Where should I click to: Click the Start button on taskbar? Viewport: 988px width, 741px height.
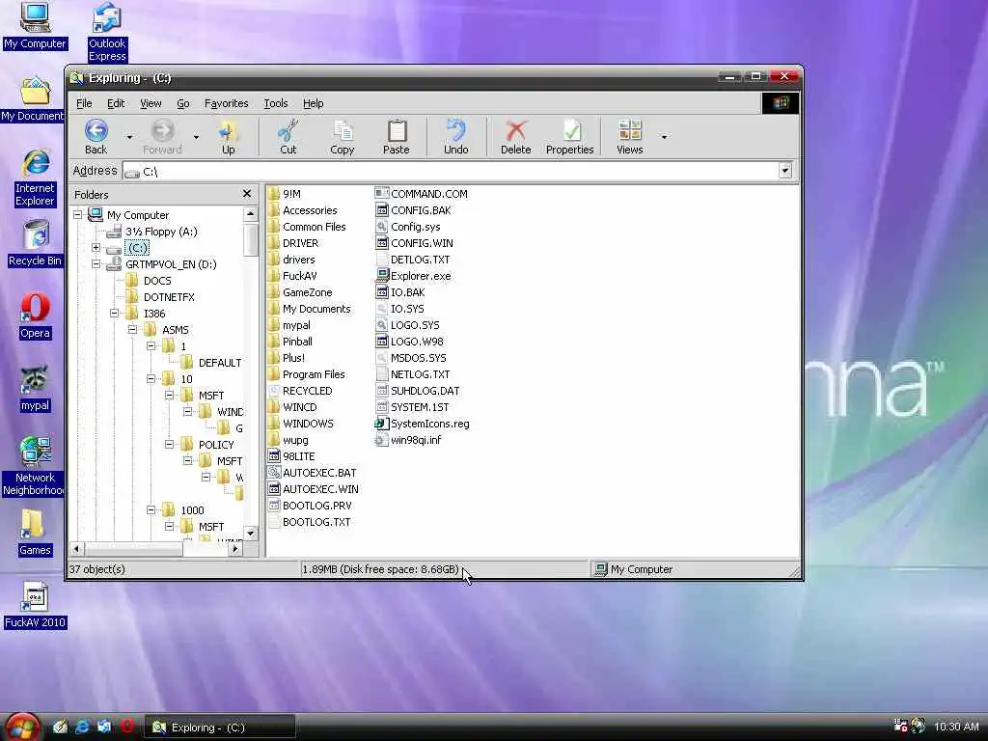pos(23,727)
